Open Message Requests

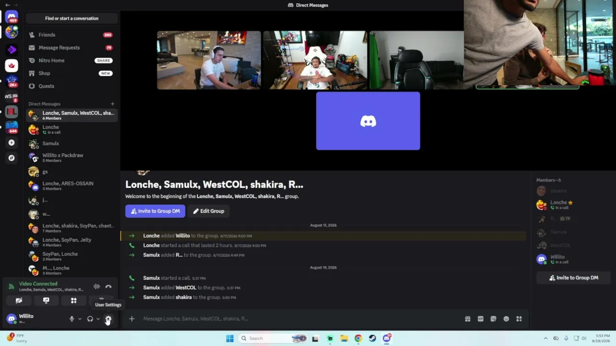(72, 48)
